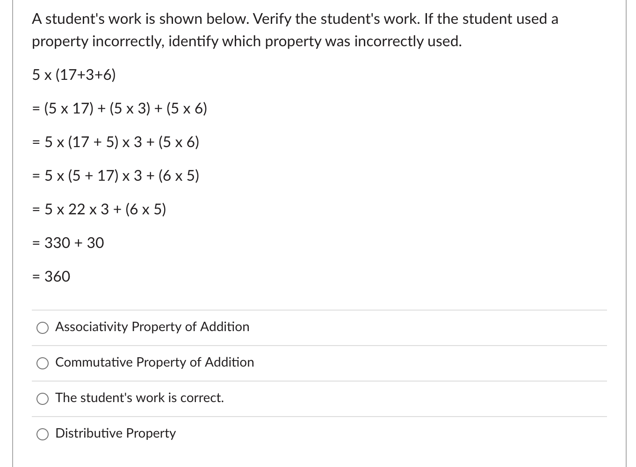Click the Commutative Property of Addition label
This screenshot has height=467, width=636.
[154, 363]
